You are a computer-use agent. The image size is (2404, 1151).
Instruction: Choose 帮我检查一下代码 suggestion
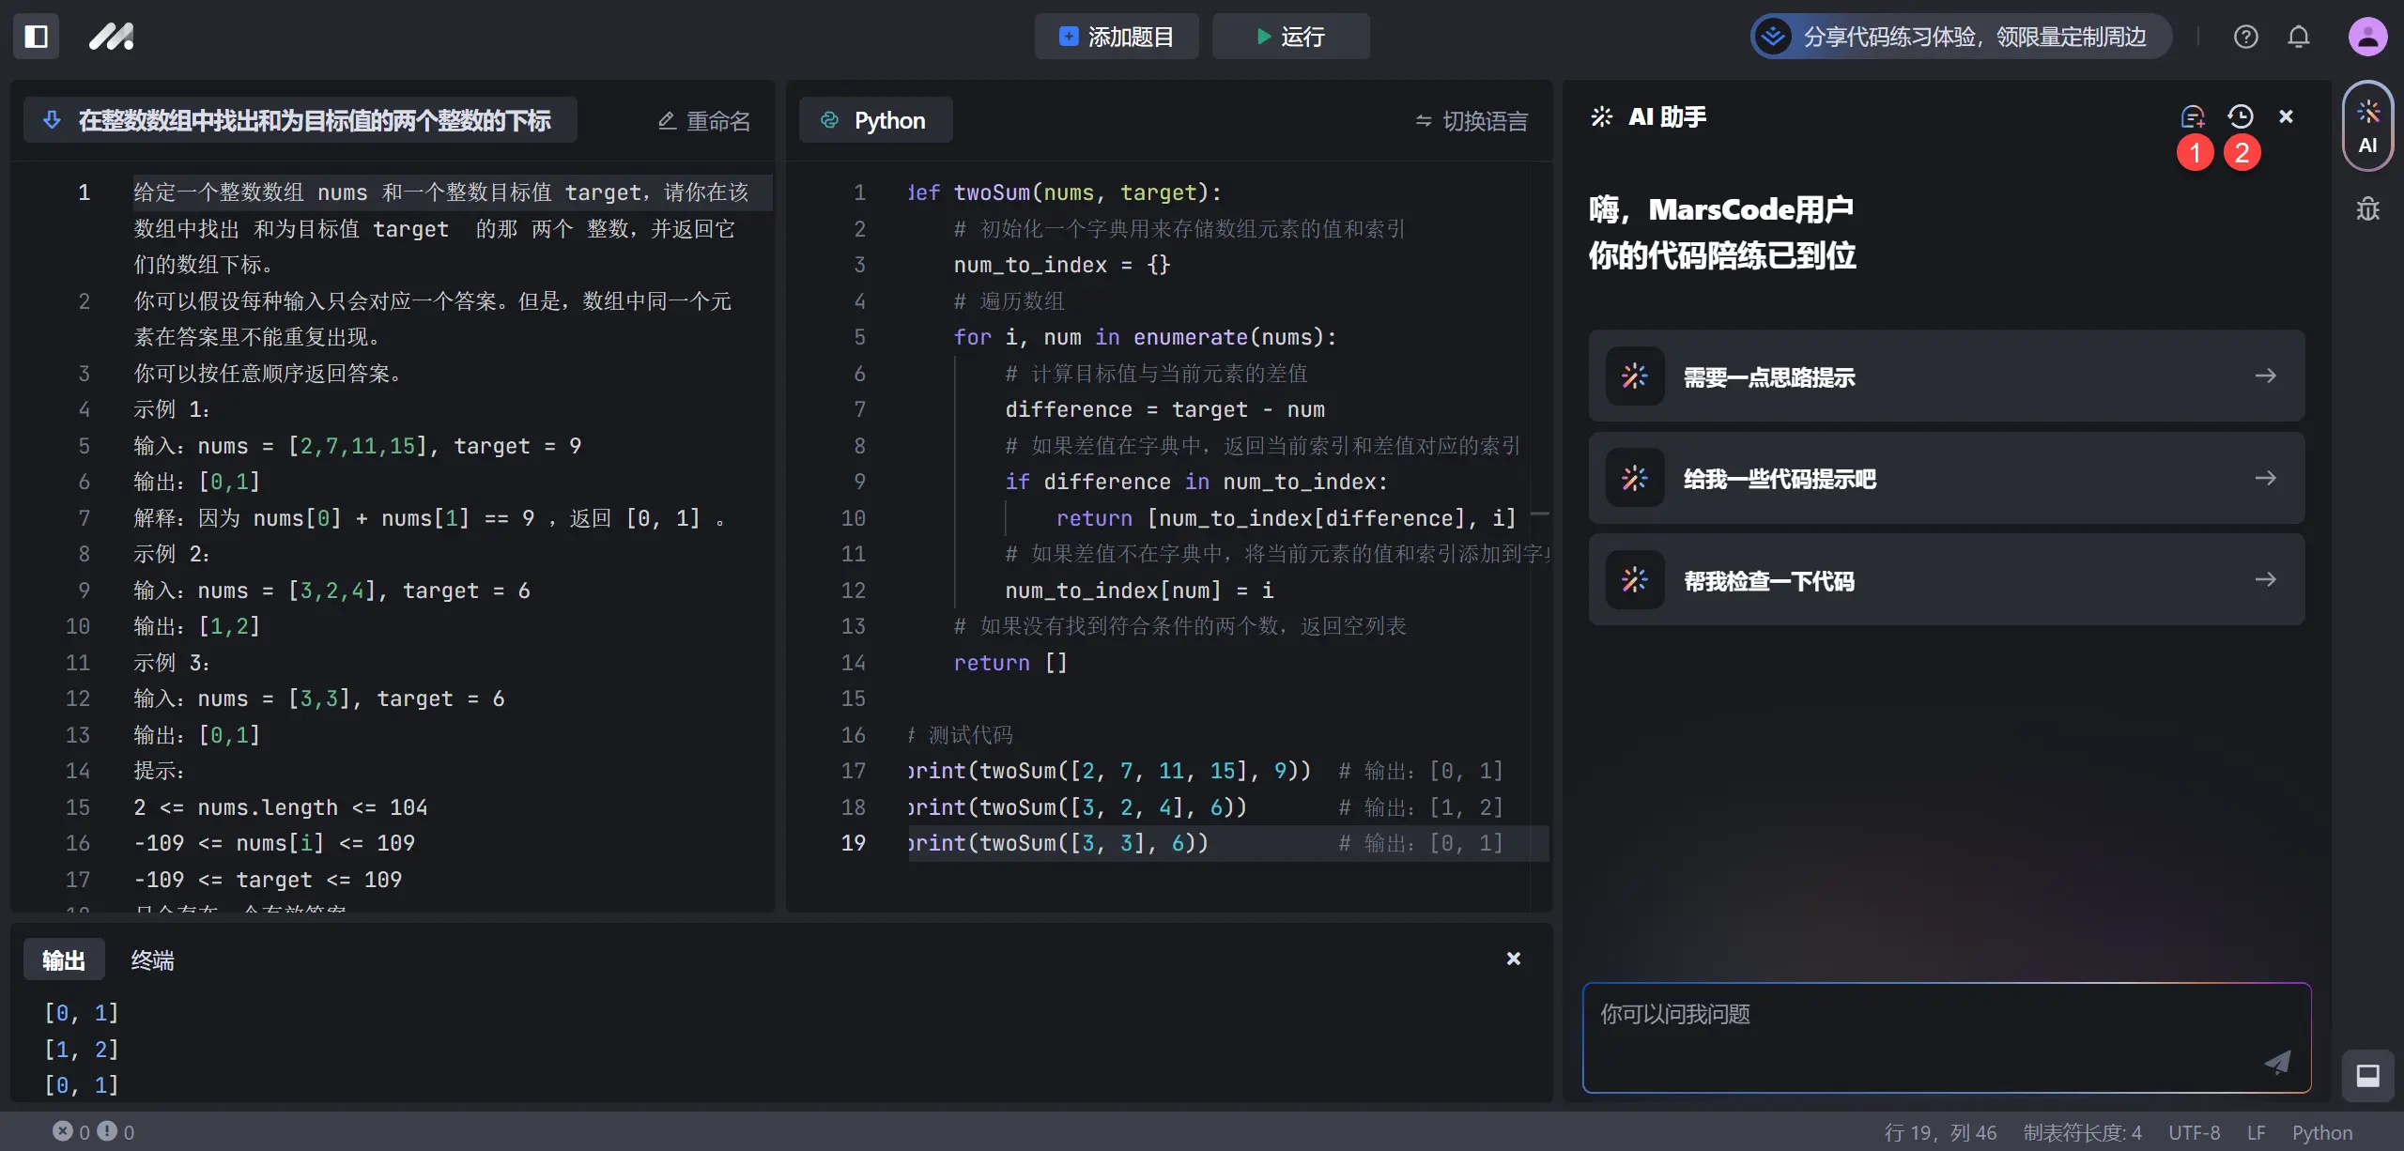pyautogui.click(x=1946, y=579)
